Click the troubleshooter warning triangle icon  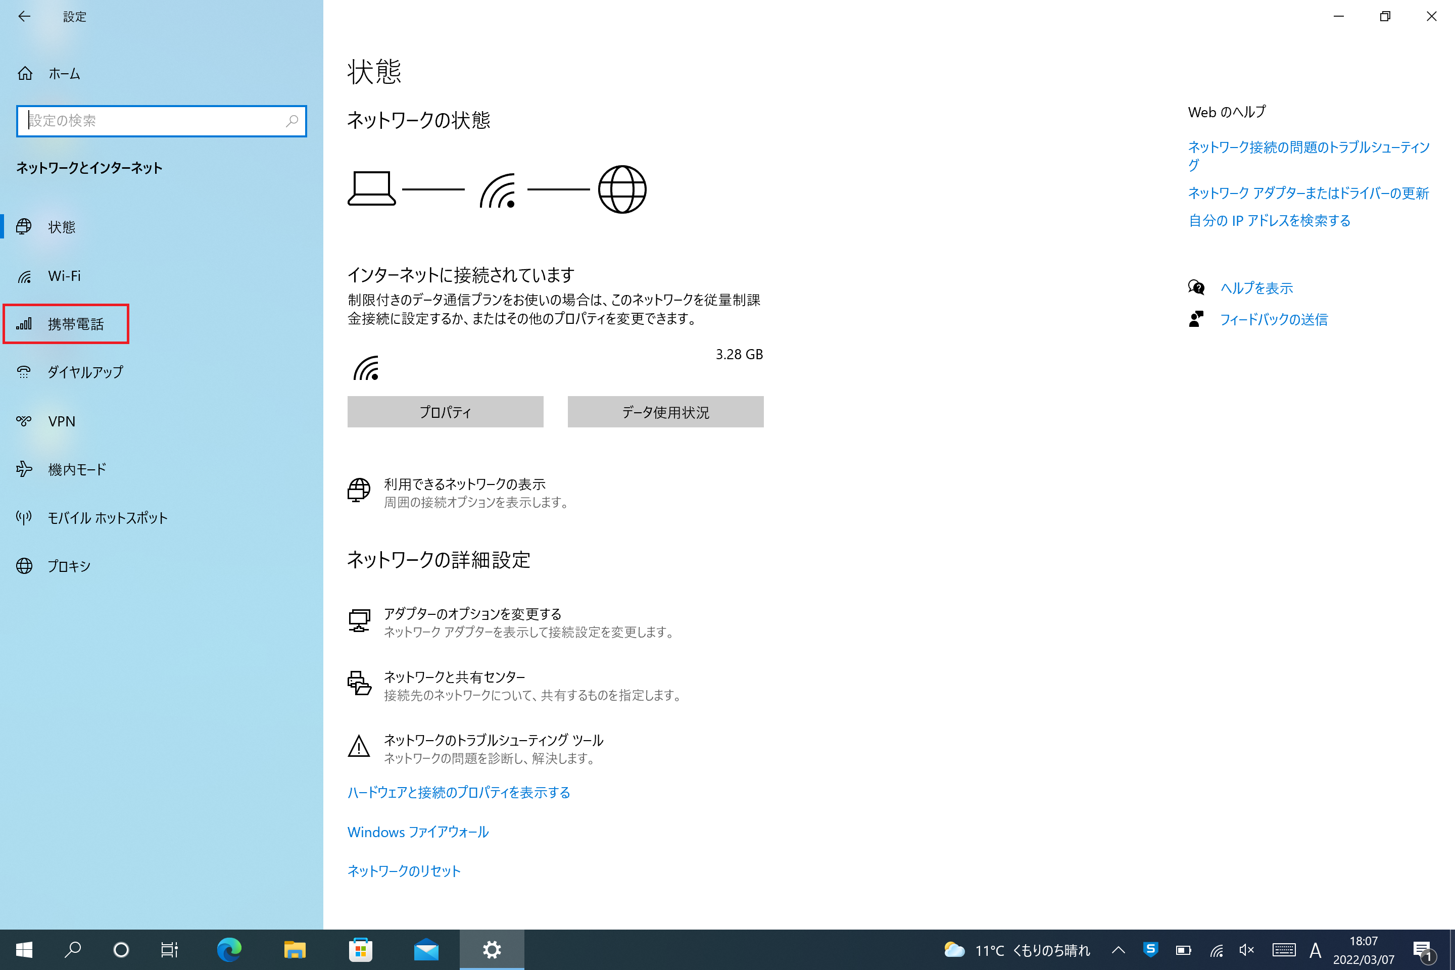[359, 747]
